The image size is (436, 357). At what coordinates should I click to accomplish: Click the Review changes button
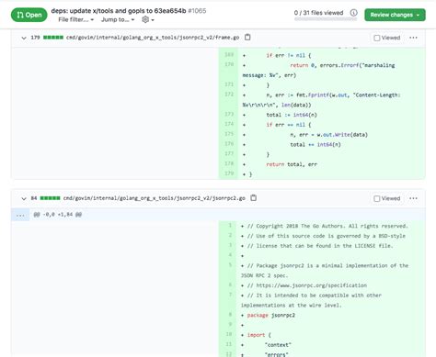coord(395,15)
